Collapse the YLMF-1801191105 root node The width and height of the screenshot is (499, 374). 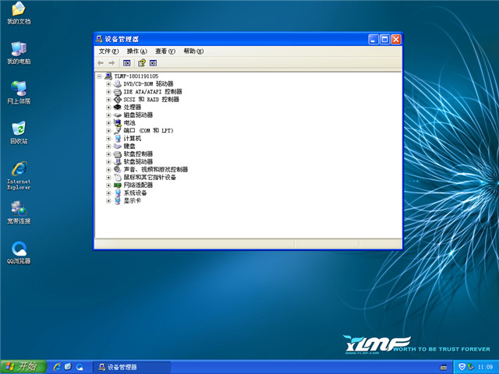100,76
